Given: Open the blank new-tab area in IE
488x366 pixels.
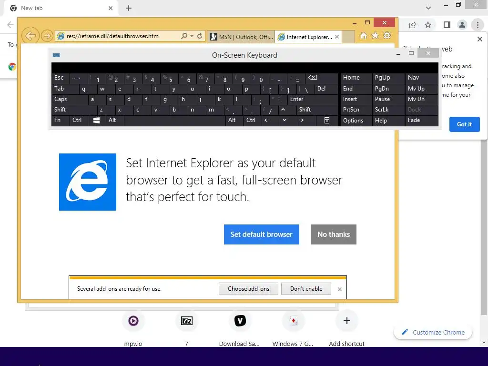Looking at the screenshot, I should [348, 37].
